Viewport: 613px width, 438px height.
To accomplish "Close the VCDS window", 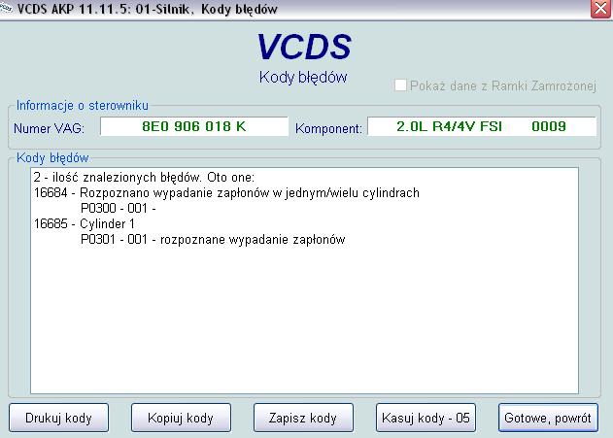I will point(600,9).
